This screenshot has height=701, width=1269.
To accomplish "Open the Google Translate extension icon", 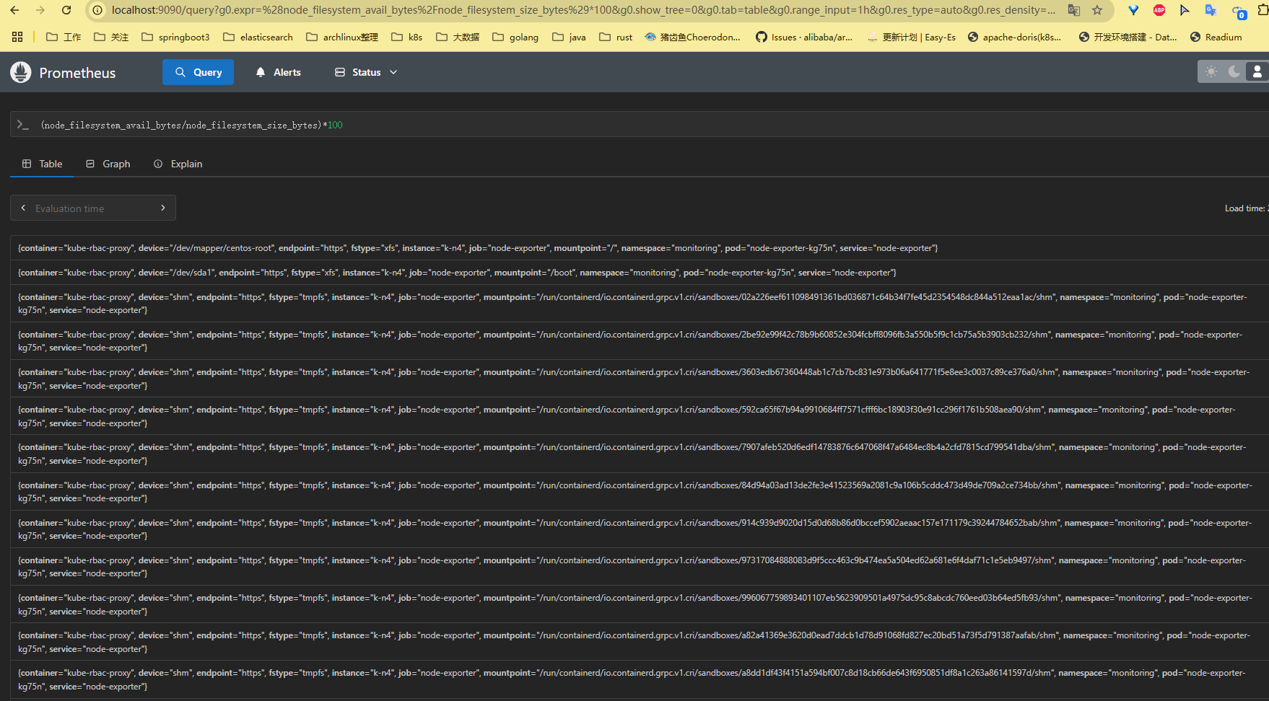I will pos(1211,10).
